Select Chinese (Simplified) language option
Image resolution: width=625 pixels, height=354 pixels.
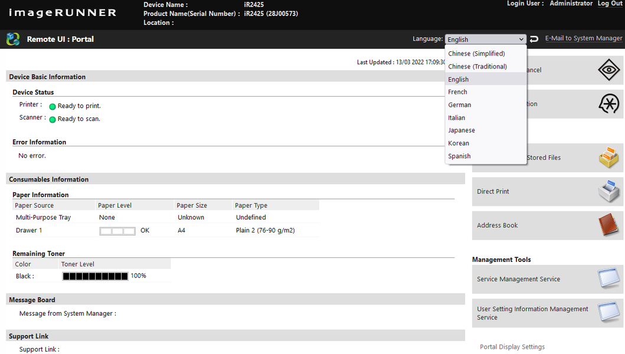[x=486, y=54]
